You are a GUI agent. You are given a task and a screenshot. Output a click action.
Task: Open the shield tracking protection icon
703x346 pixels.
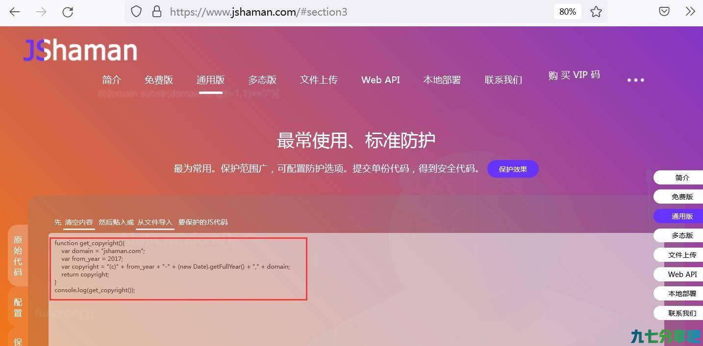tap(136, 12)
